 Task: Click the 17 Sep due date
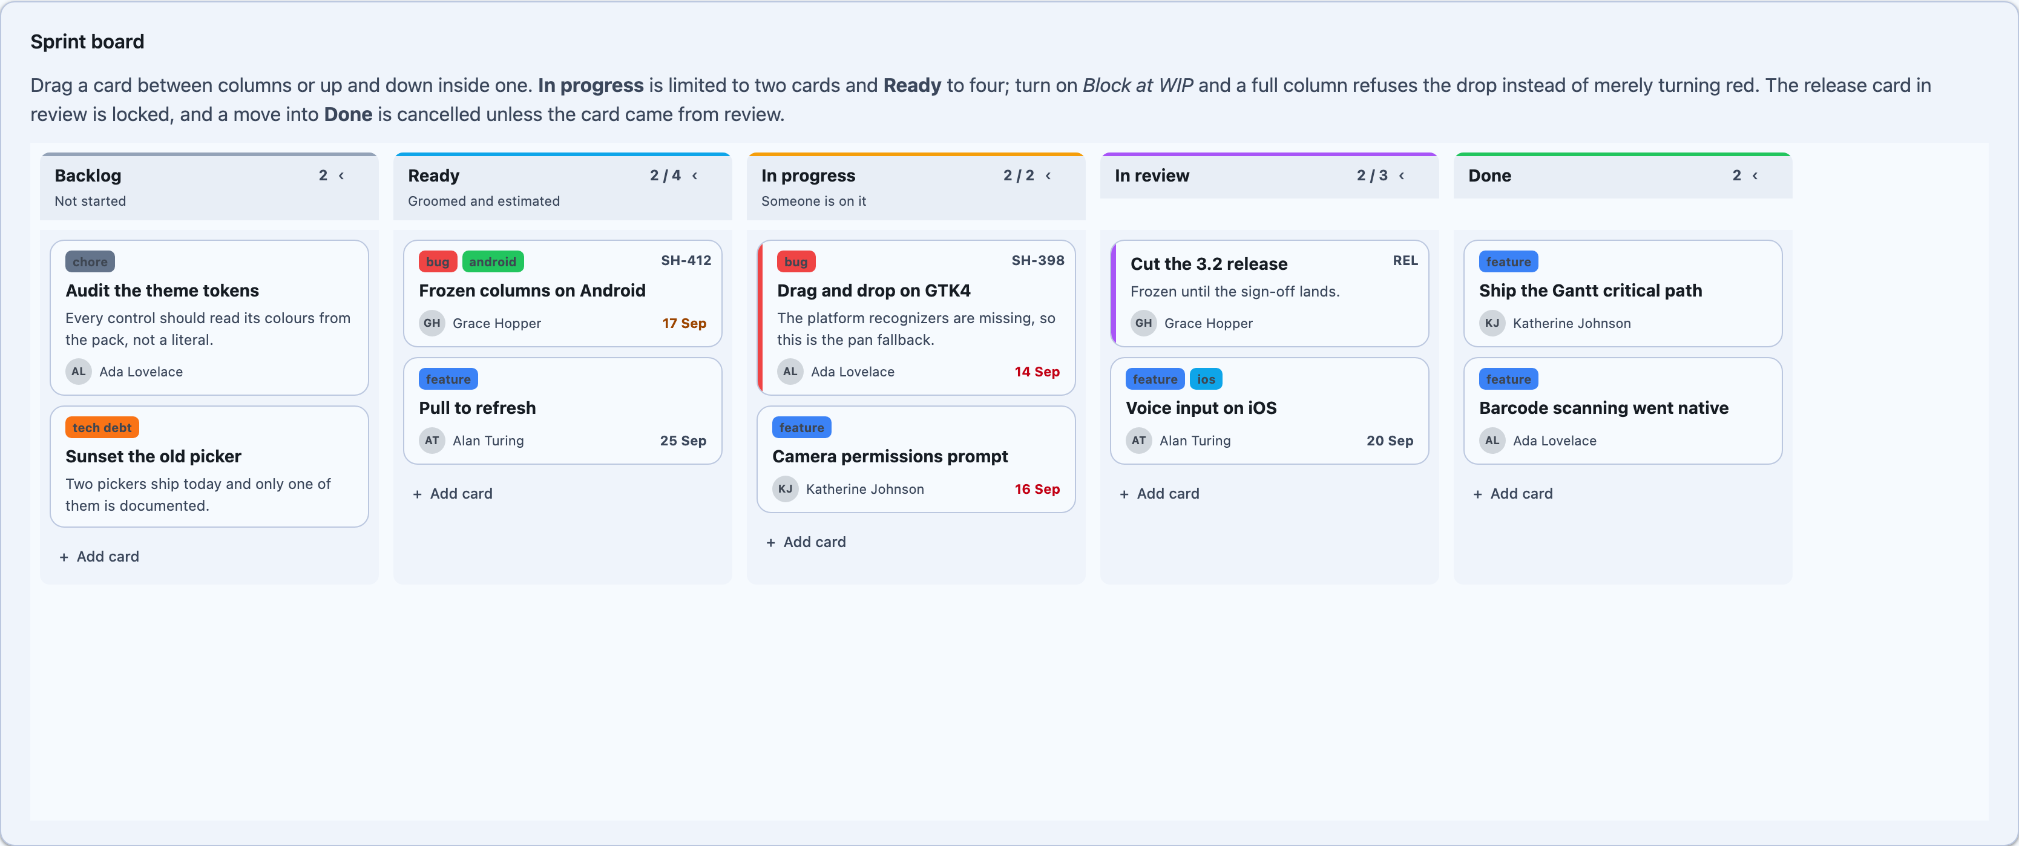684,324
